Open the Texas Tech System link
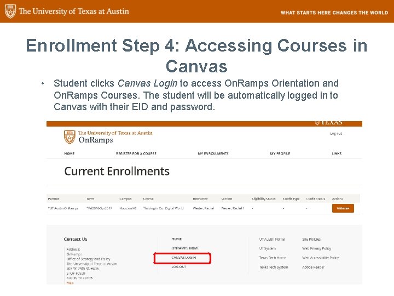 coord(274,267)
